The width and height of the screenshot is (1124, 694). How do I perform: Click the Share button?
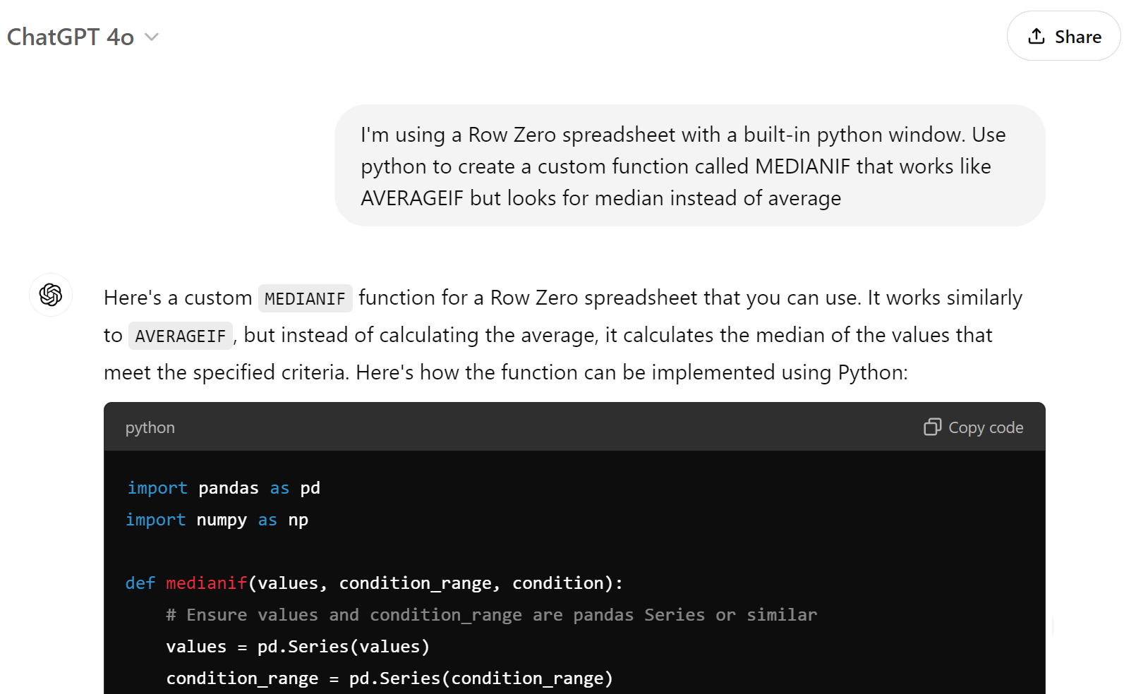[x=1062, y=36]
